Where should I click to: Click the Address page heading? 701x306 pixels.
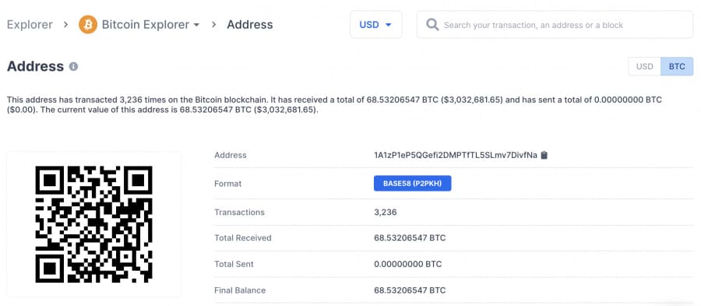35,66
